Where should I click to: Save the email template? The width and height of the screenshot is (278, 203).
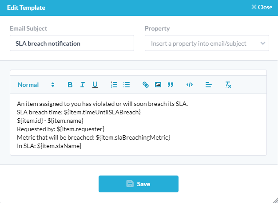[139, 184]
